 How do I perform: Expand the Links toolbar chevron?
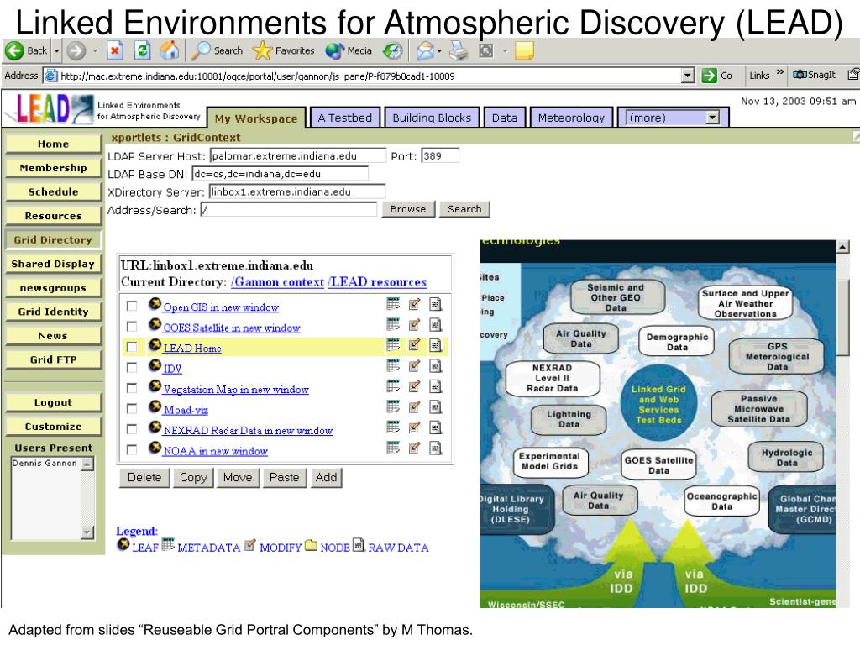[780, 73]
